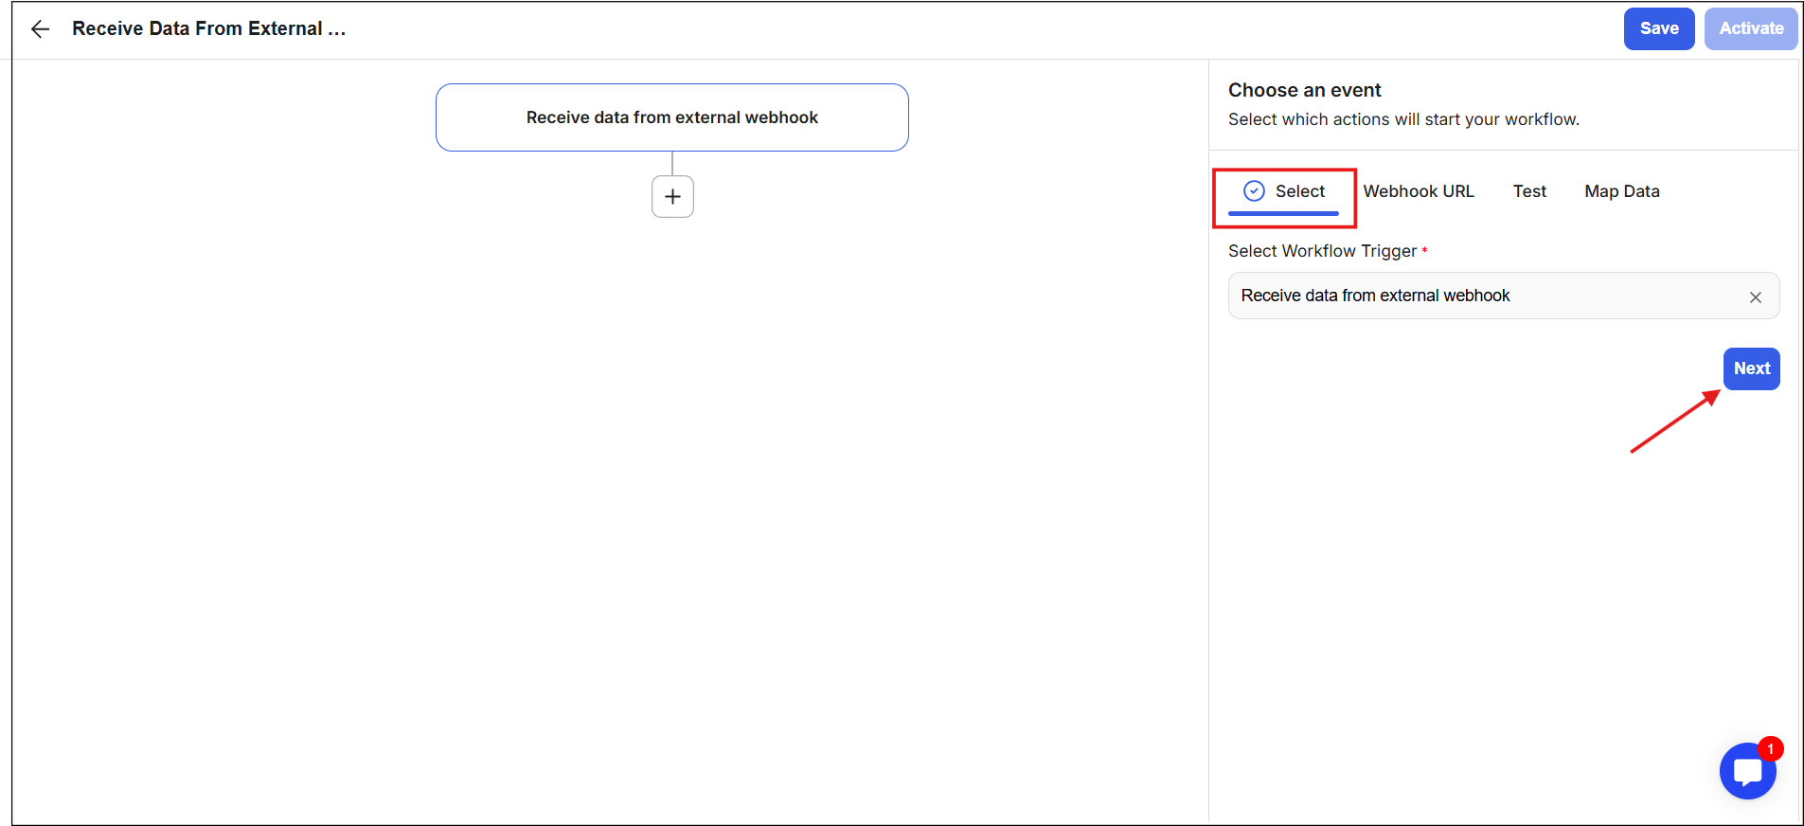Click the Next button
The image size is (1804, 826).
(1751, 368)
